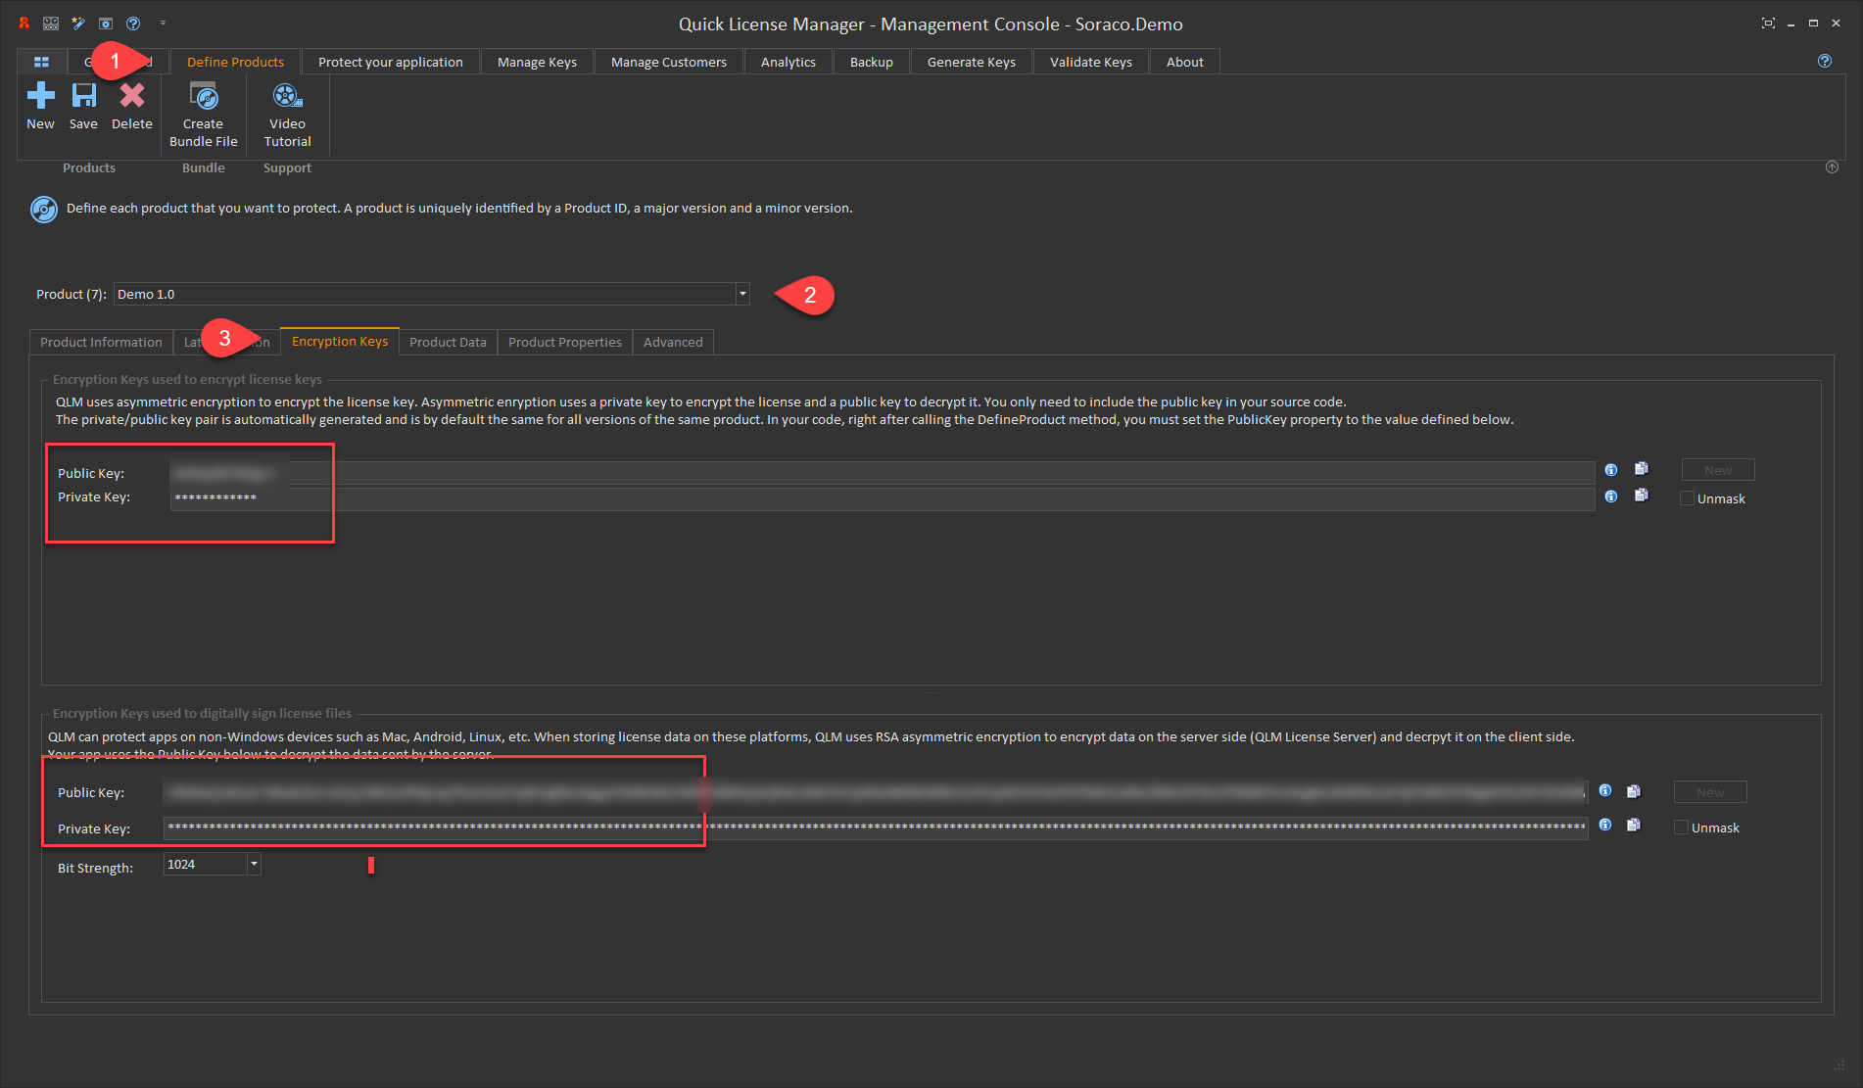1863x1088 pixels.
Task: Open the gear settings window icon
Action: coord(106,24)
